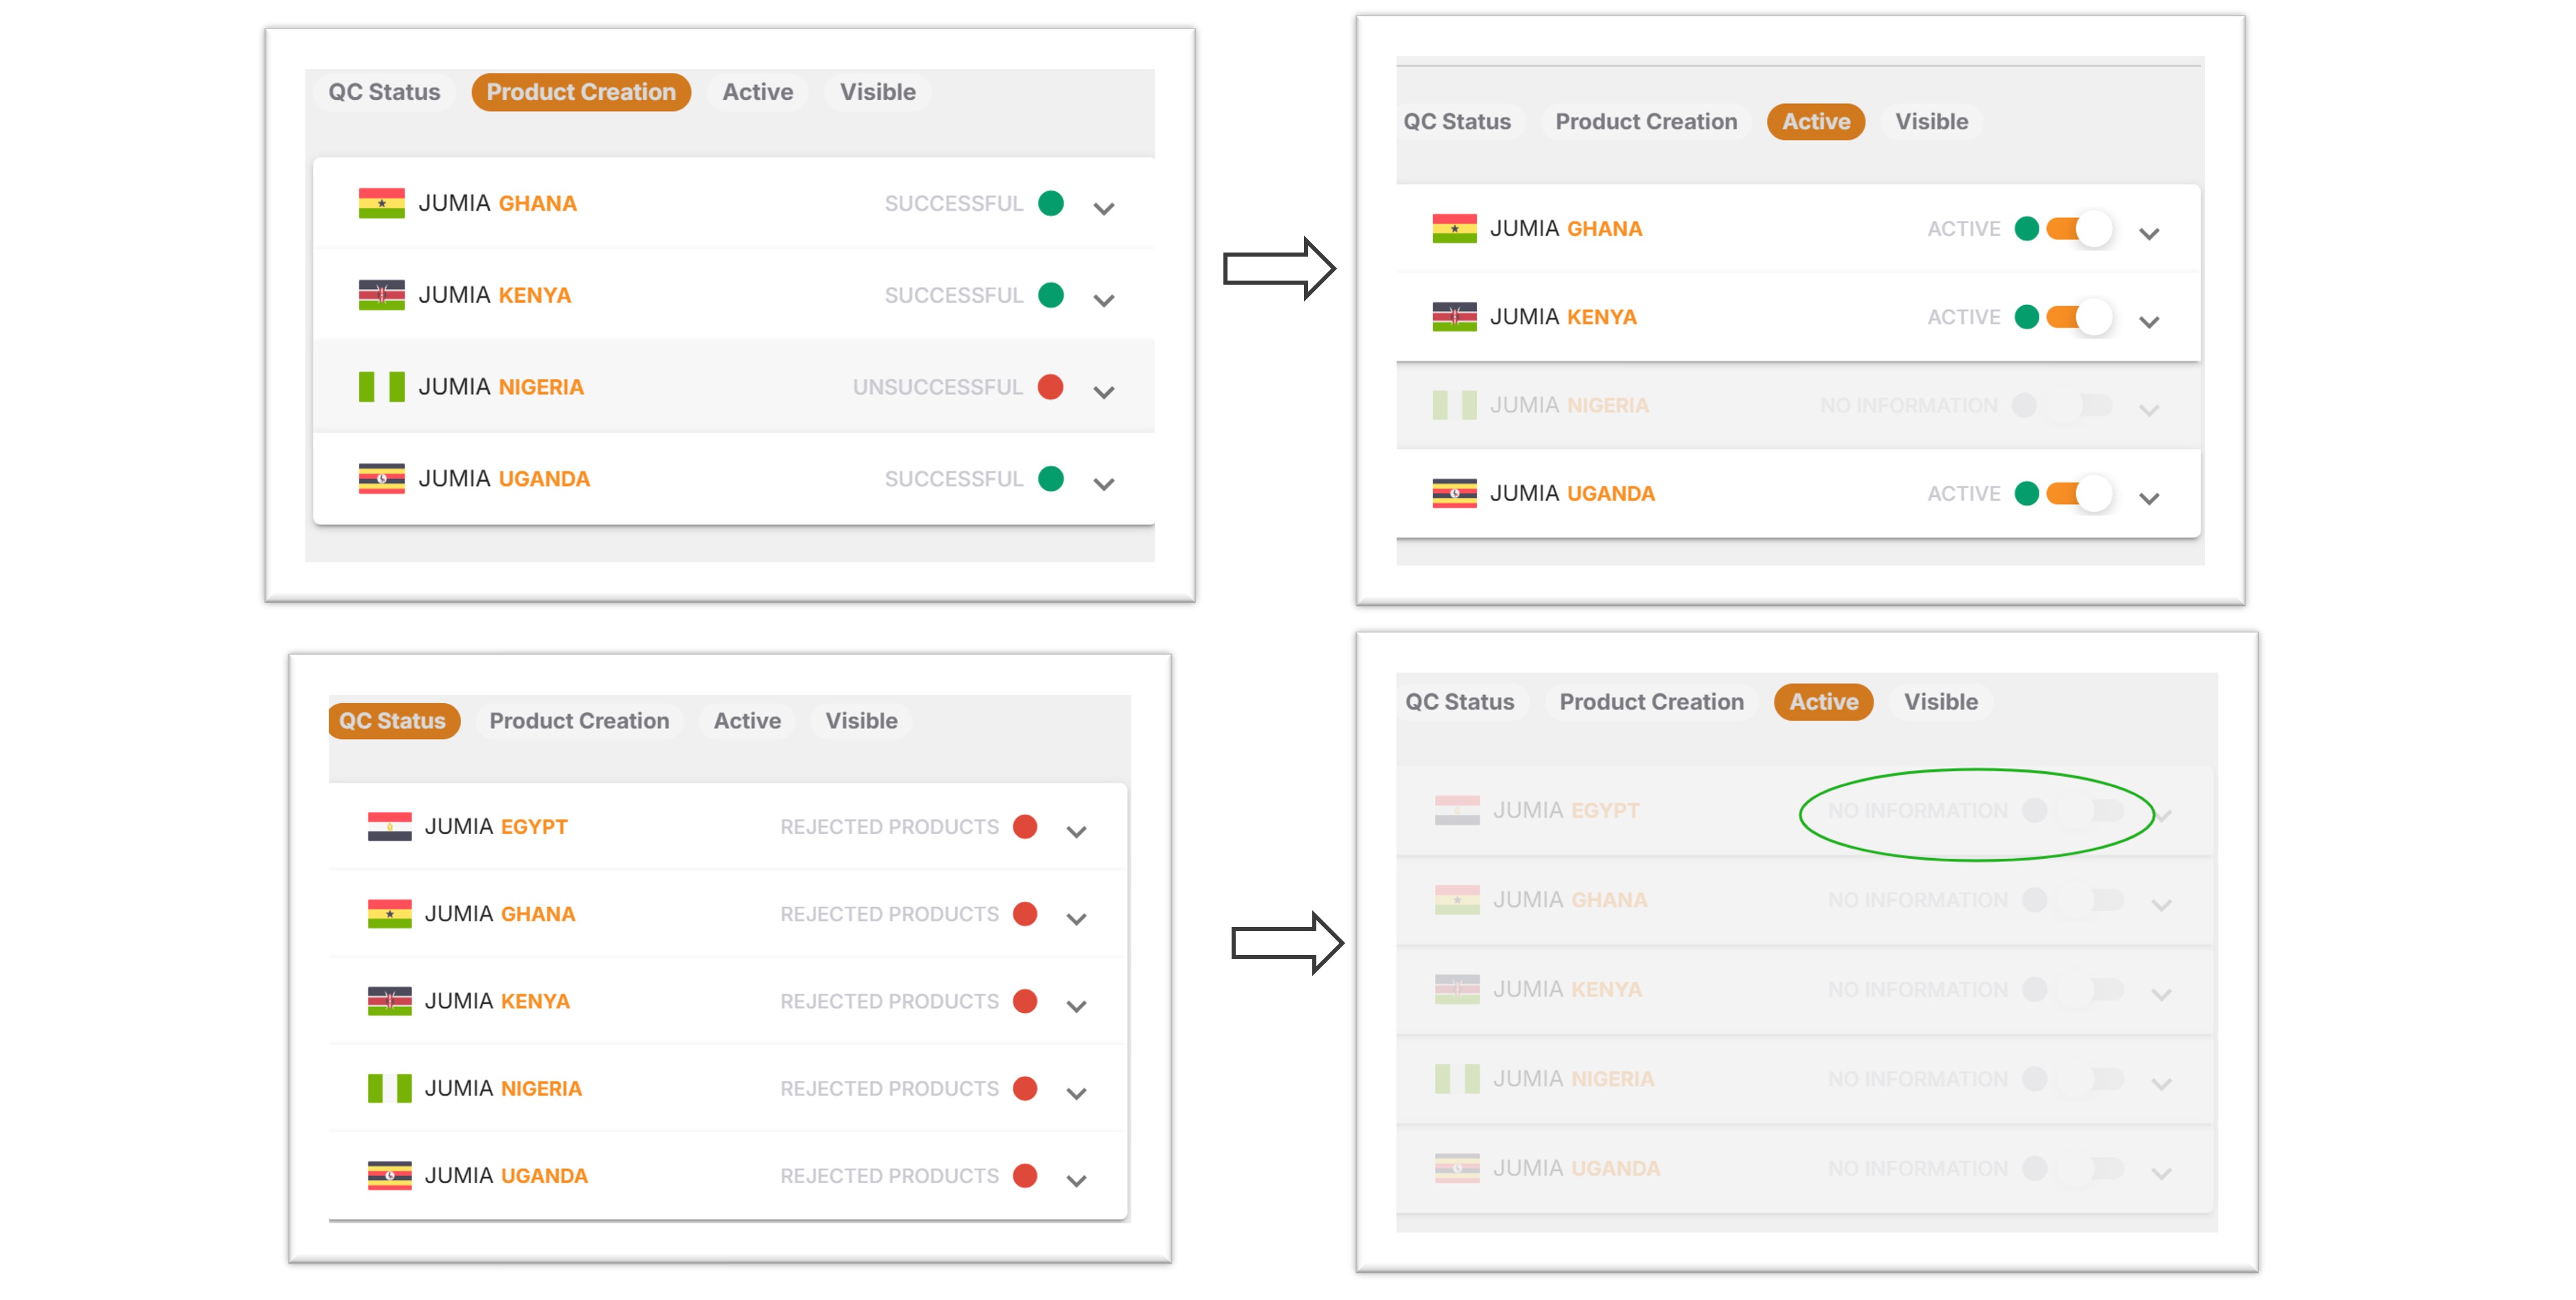Viewport: 2576px width, 1300px height.
Task: Click Nigeria flag in Product Creation panel
Action: (381, 387)
